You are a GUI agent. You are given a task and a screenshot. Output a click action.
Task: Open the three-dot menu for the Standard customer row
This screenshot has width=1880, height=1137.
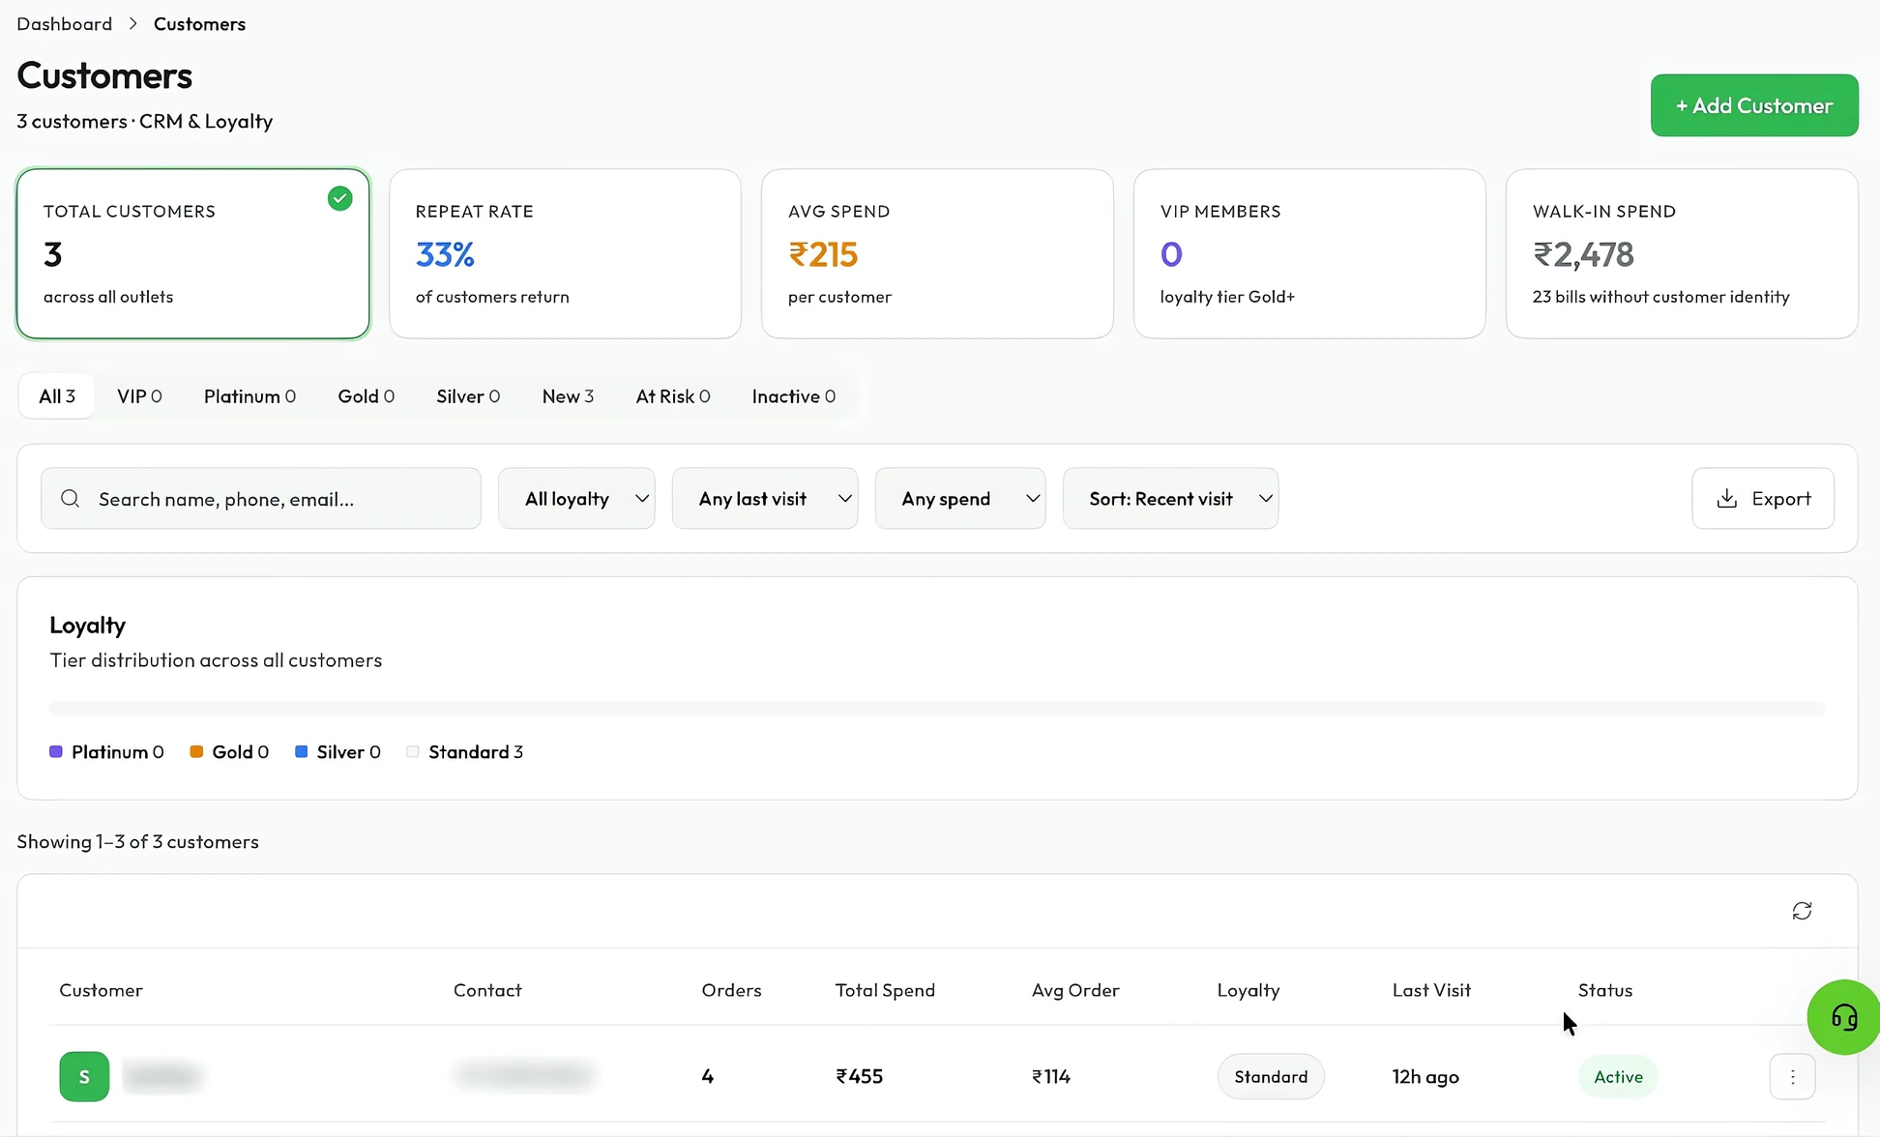pos(1792,1076)
